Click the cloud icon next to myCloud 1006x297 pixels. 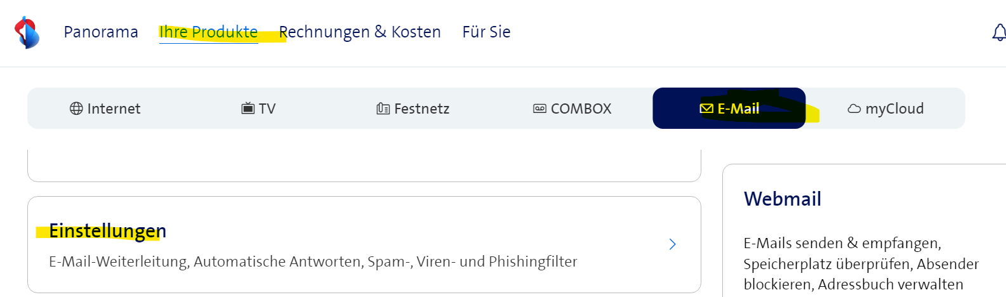[x=854, y=109]
